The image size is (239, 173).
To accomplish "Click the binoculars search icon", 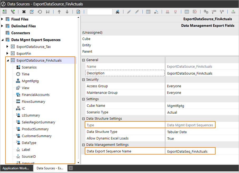I will coord(117,12).
